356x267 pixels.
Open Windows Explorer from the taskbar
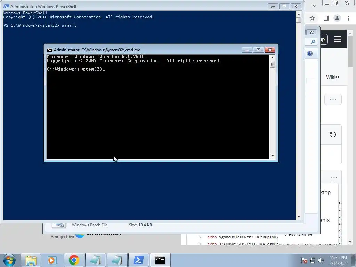(x=31, y=260)
